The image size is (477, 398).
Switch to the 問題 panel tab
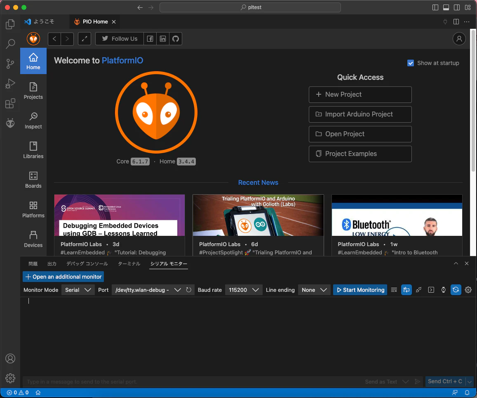pyautogui.click(x=33, y=264)
